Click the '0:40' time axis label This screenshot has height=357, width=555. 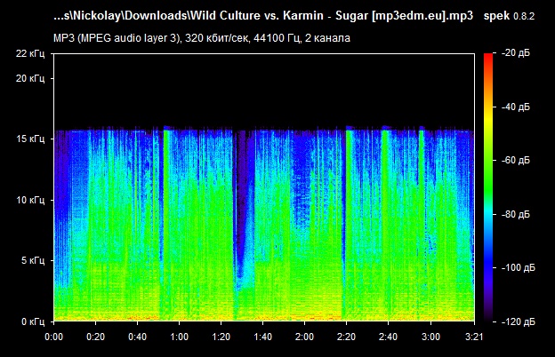[x=137, y=337]
